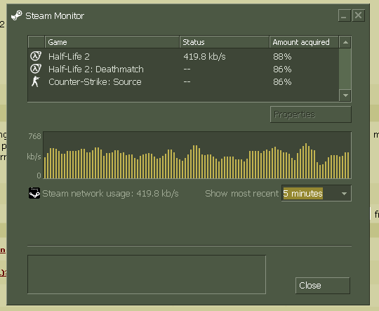Sort list by Status column header
Screen dimensions: 379x311
pos(224,42)
